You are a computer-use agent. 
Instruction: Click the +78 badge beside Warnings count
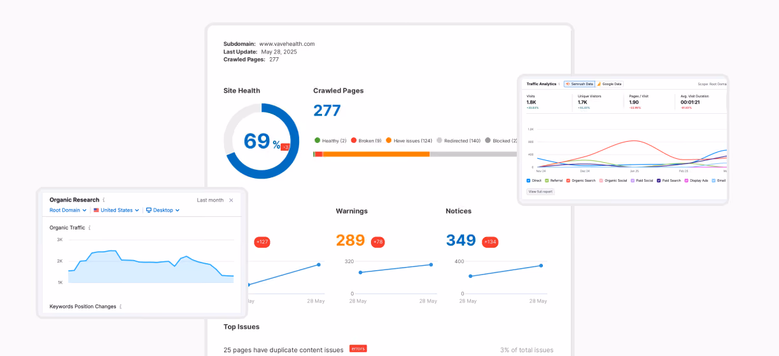pos(378,242)
